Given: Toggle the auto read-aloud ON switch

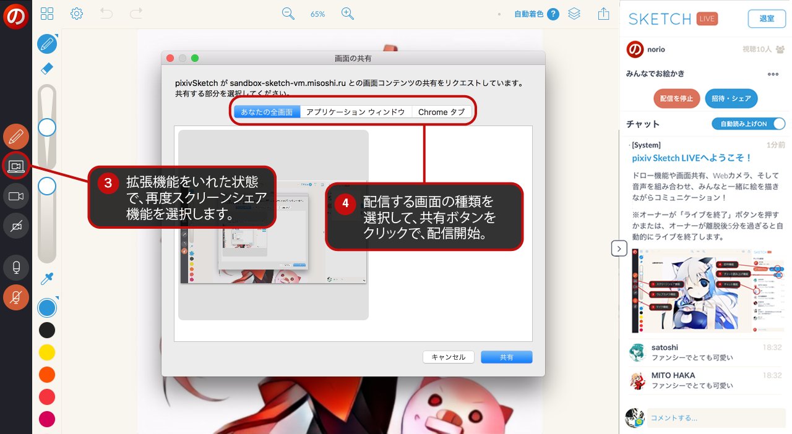Looking at the screenshot, I should pyautogui.click(x=748, y=124).
